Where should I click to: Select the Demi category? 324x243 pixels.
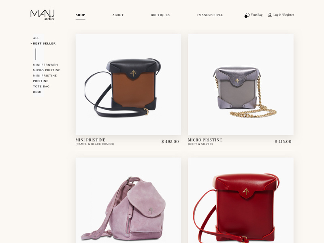coord(37,92)
